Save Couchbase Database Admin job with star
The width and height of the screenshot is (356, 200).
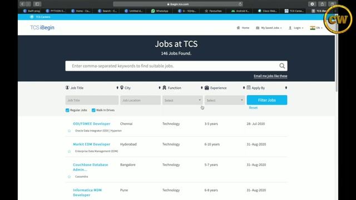coord(69,177)
